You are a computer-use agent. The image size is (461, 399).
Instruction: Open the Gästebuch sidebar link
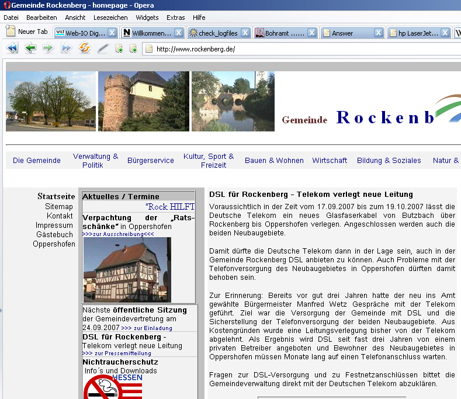tap(54, 235)
